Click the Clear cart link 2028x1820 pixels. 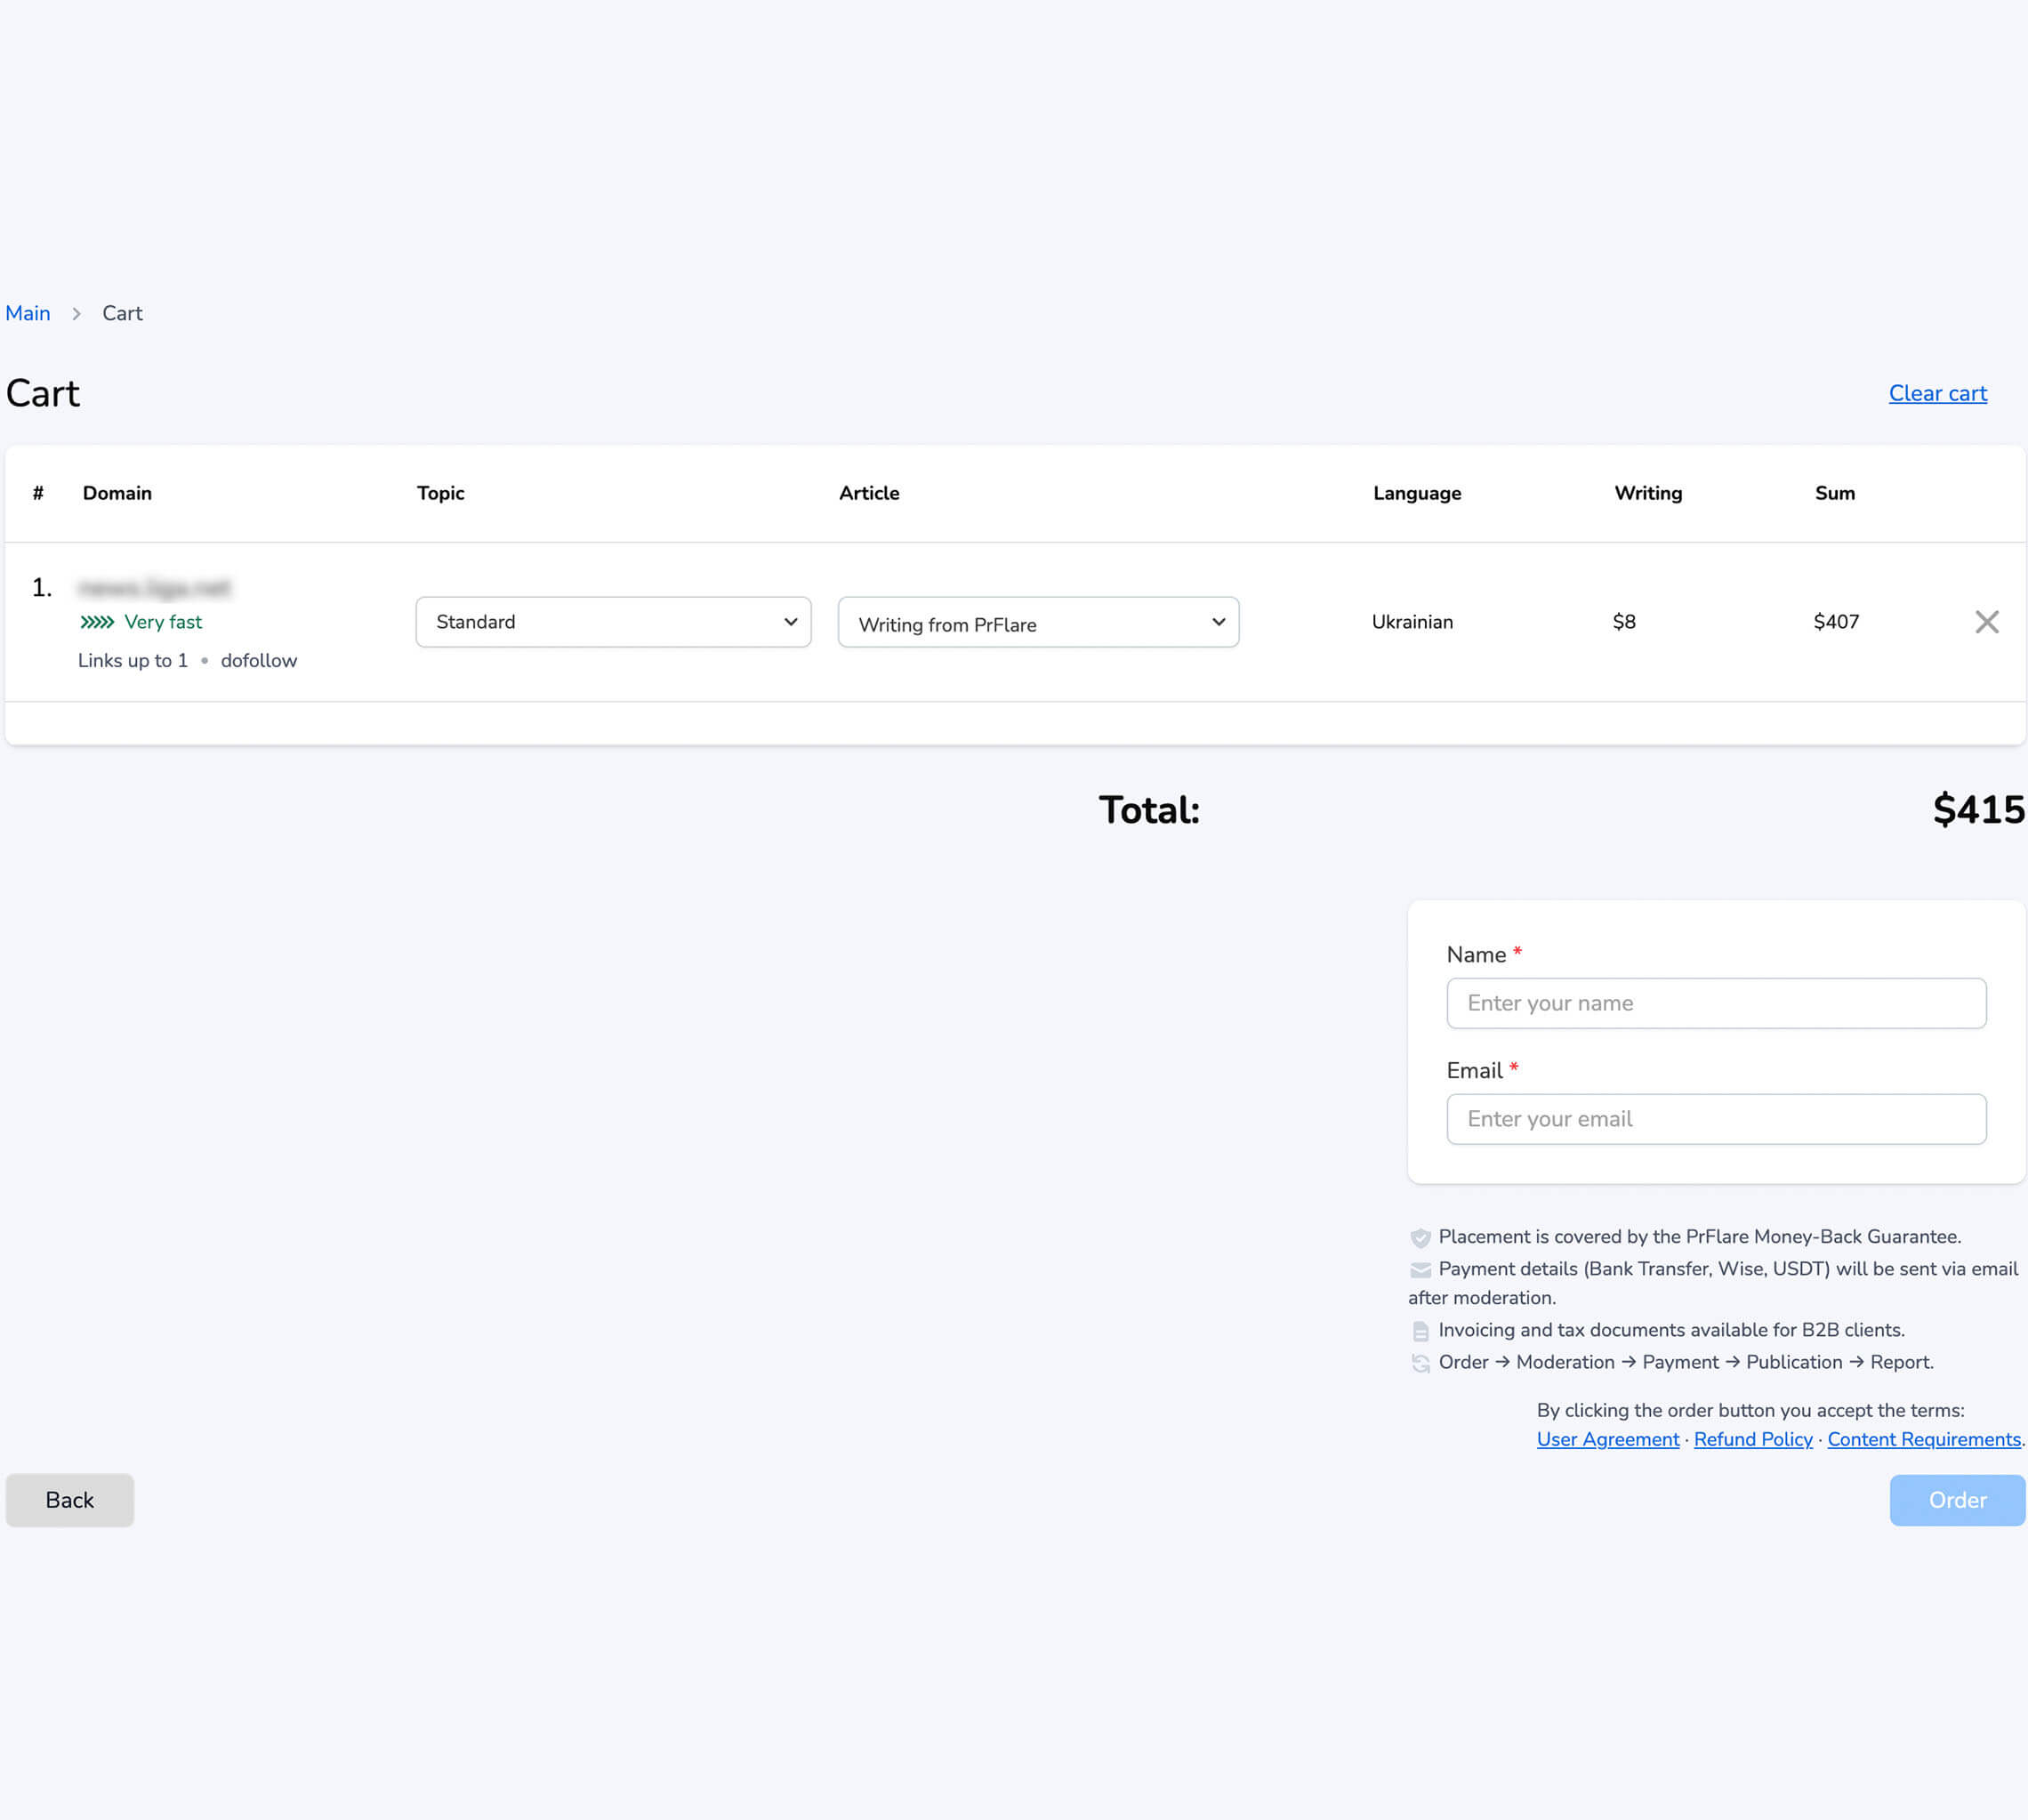1937,393
